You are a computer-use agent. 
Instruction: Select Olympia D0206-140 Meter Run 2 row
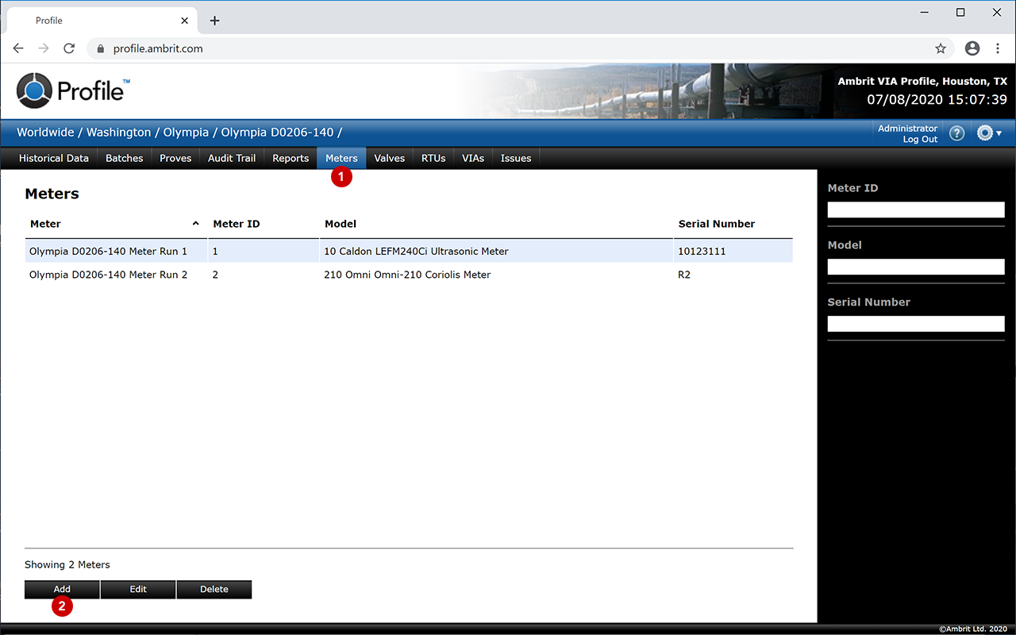pos(108,275)
